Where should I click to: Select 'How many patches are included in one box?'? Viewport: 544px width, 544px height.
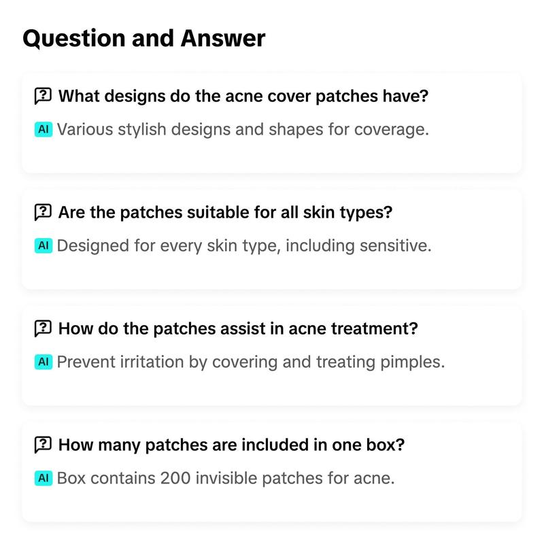coord(231,445)
